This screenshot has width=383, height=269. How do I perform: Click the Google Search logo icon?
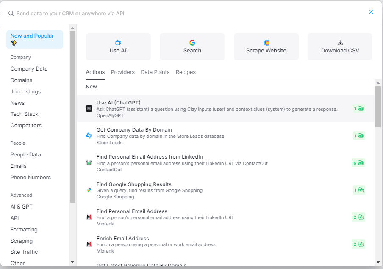tap(192, 43)
